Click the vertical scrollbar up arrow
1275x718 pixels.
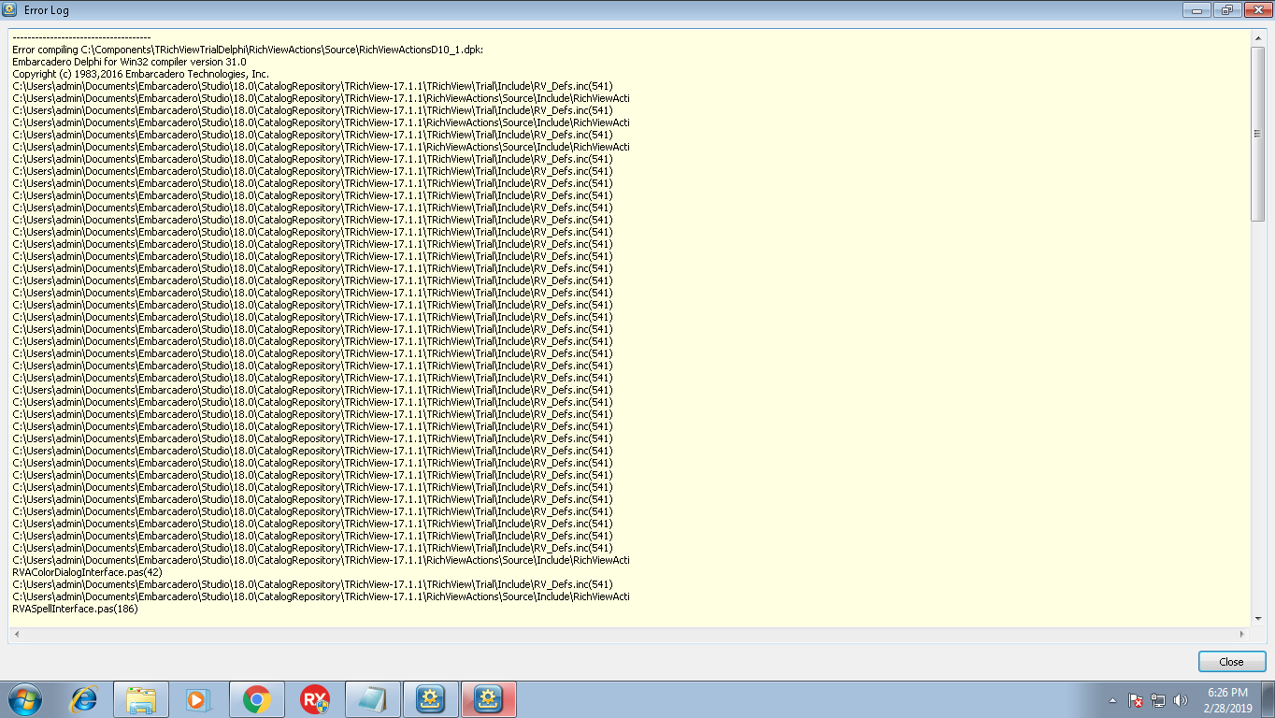click(1257, 38)
